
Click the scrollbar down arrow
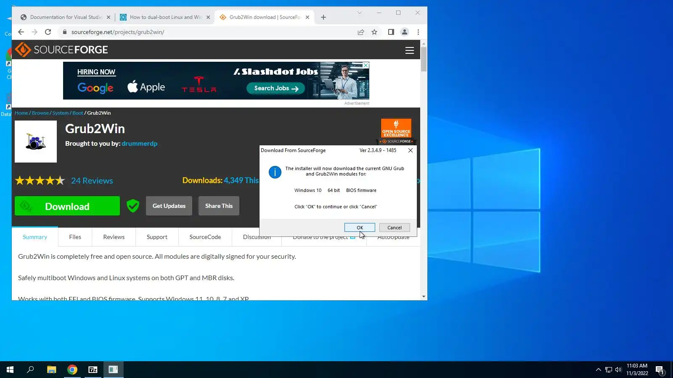pyautogui.click(x=424, y=297)
